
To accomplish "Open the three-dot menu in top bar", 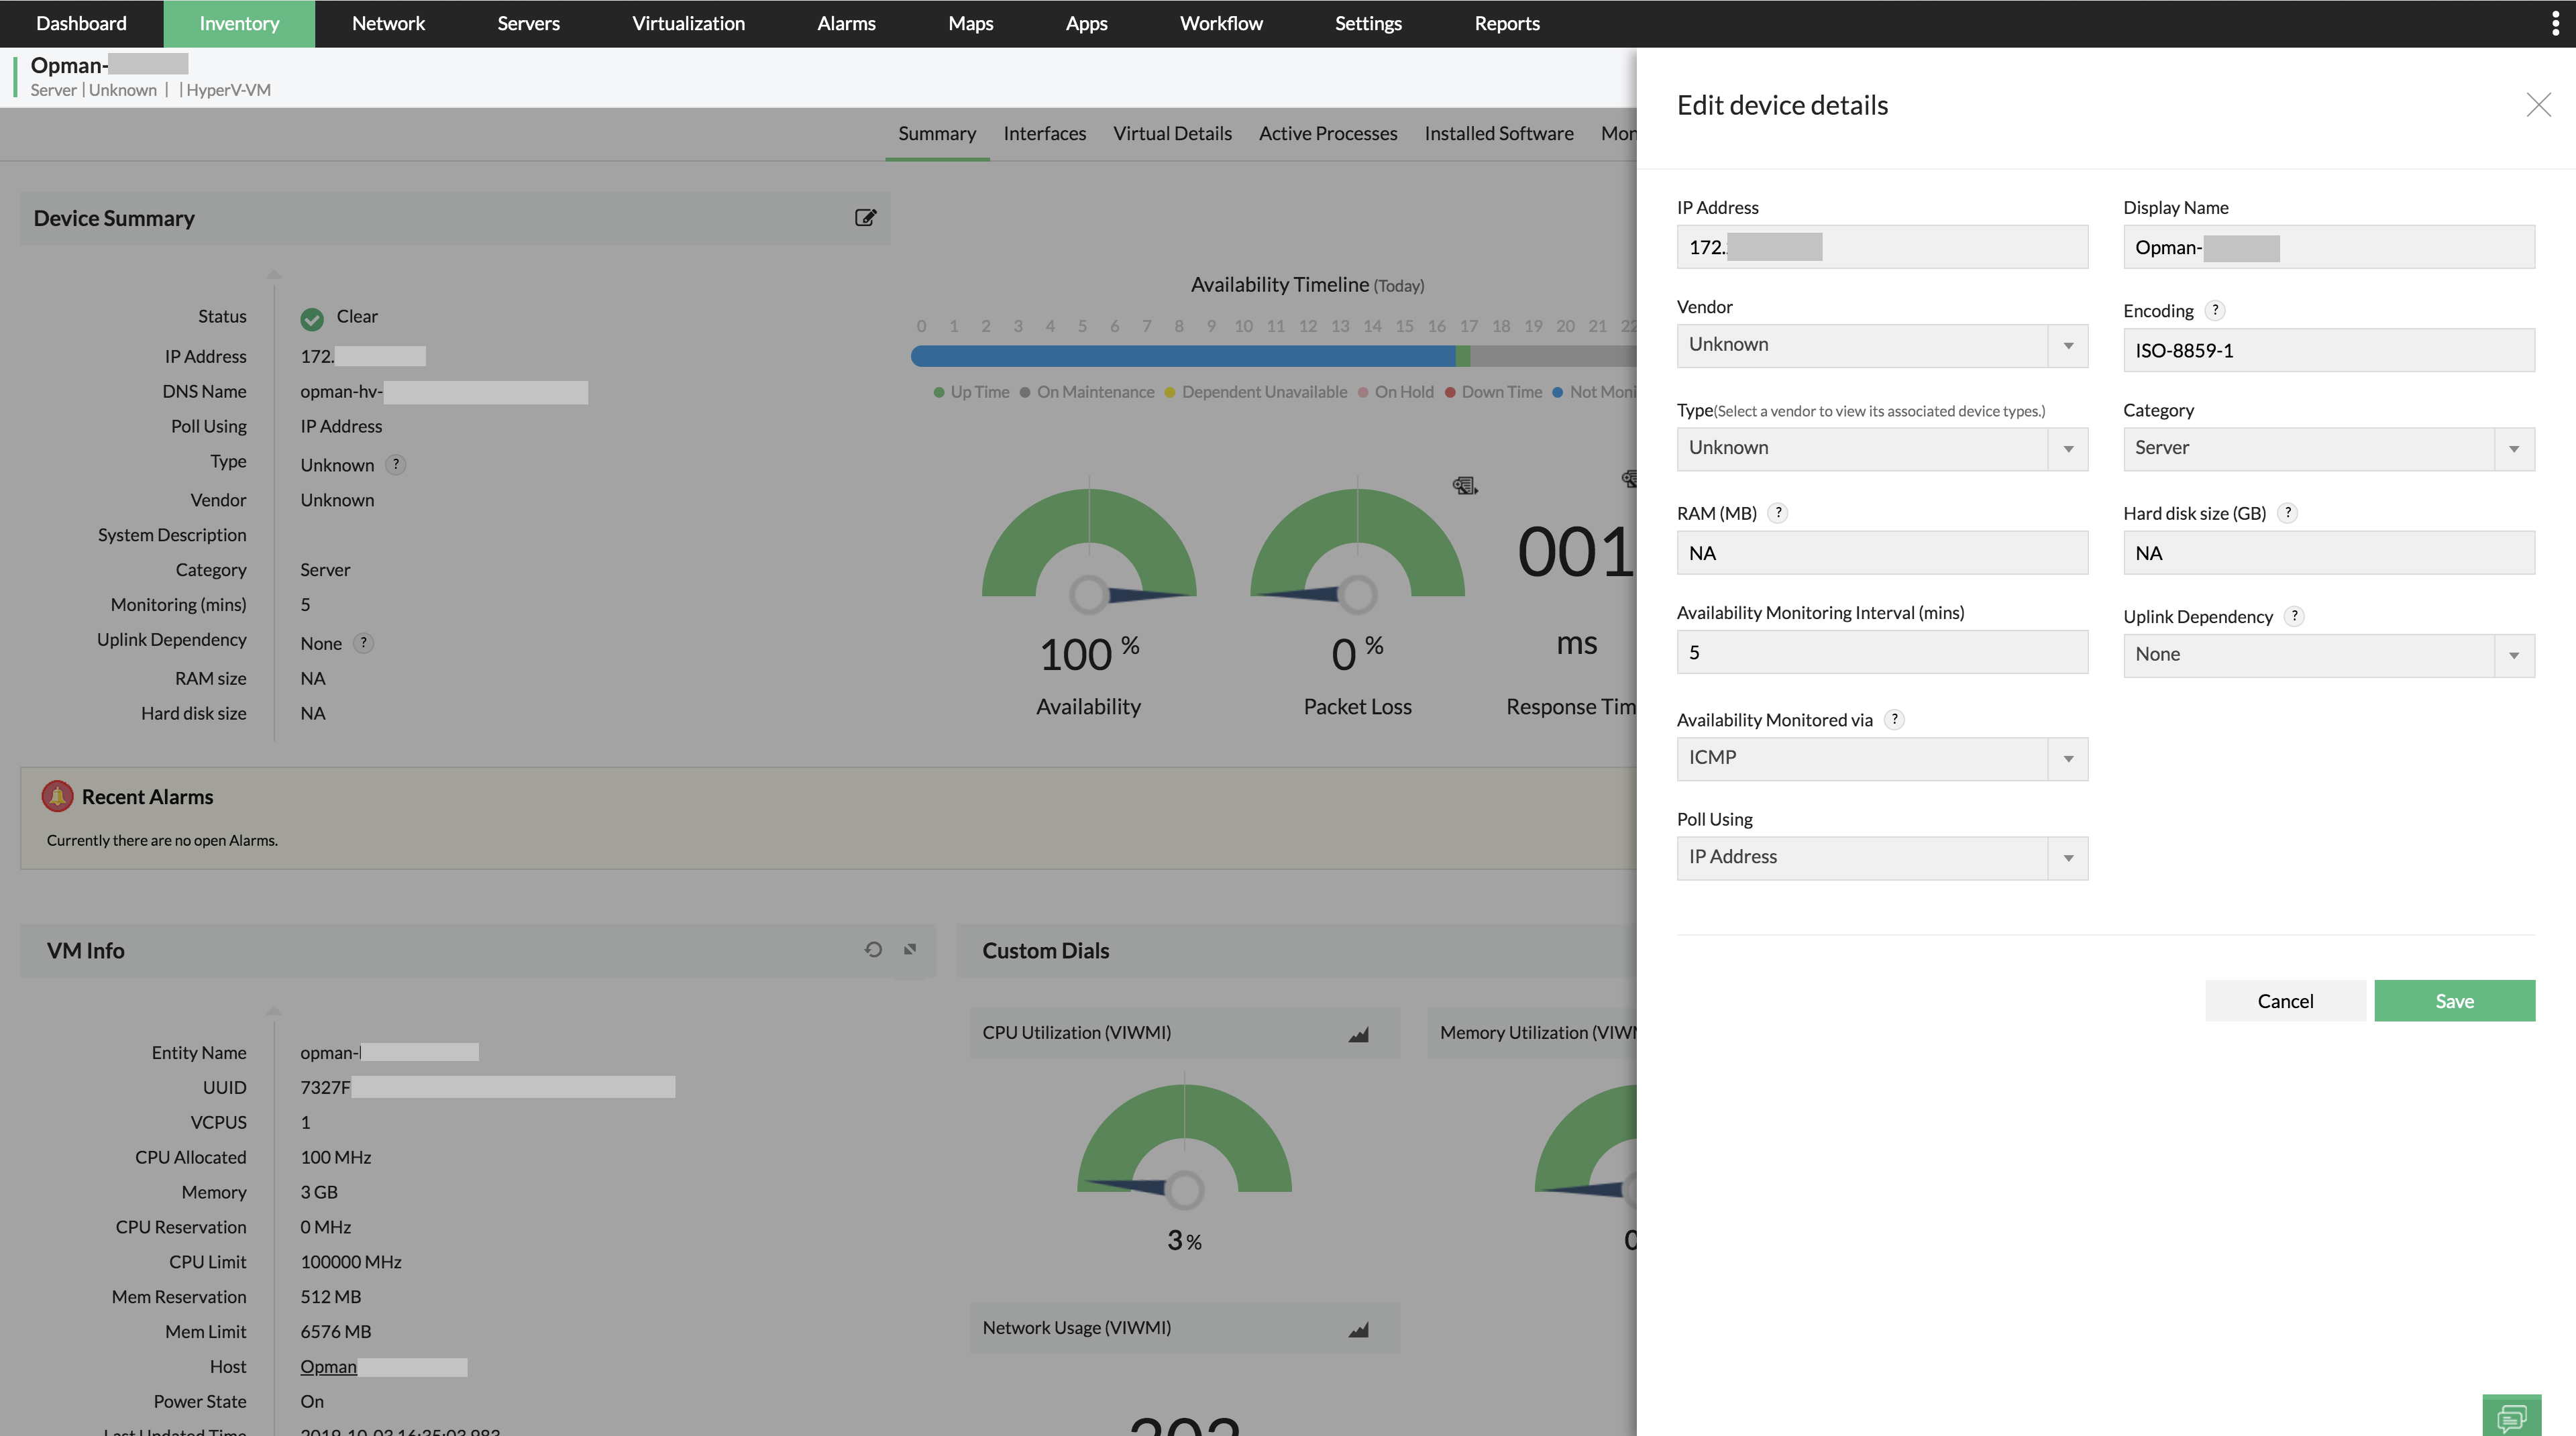I will pyautogui.click(x=2555, y=24).
